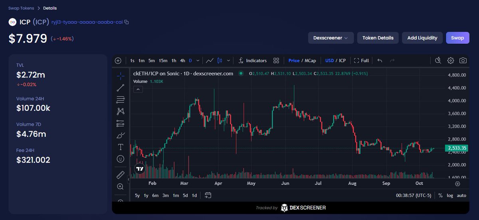Image resolution: width=479 pixels, height=220 pixels.
Task: Select the brush drawing tool
Action: 120,135
